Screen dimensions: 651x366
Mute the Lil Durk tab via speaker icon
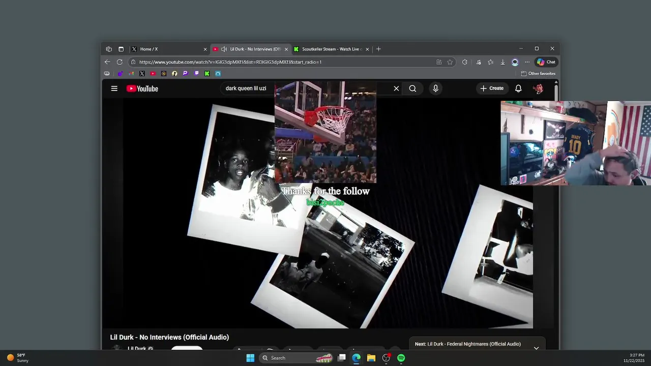point(224,49)
